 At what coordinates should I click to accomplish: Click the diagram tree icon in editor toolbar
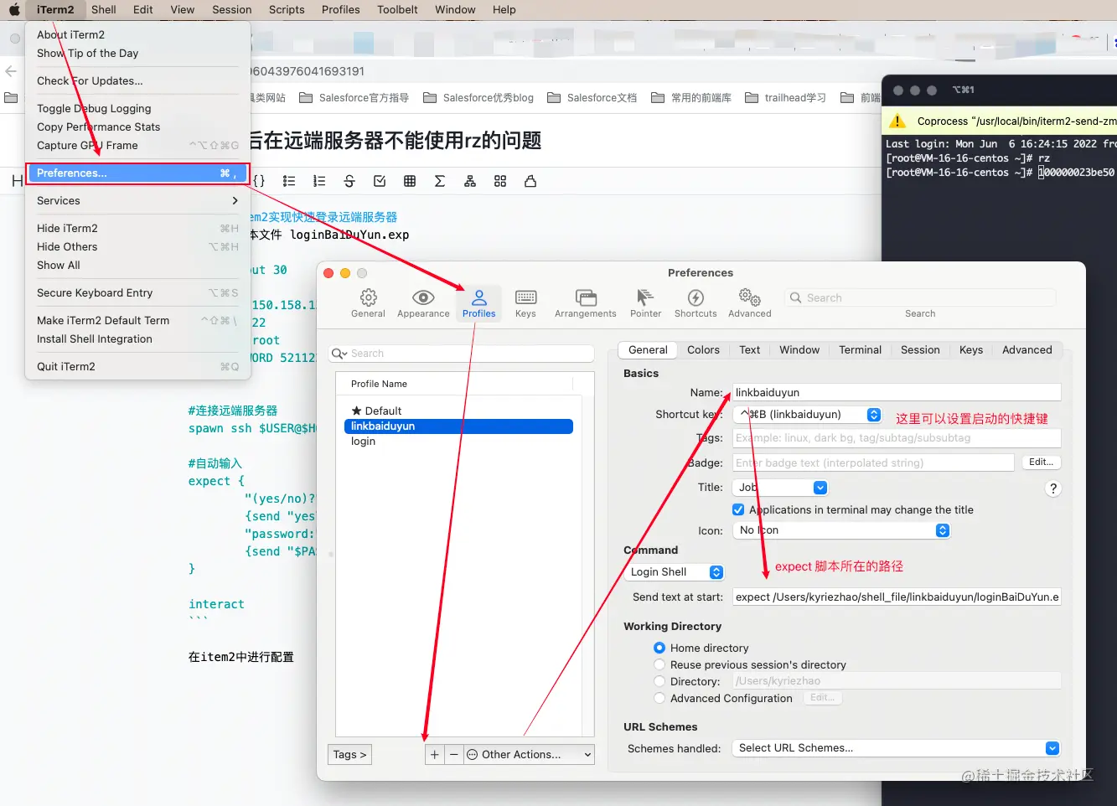tap(470, 181)
